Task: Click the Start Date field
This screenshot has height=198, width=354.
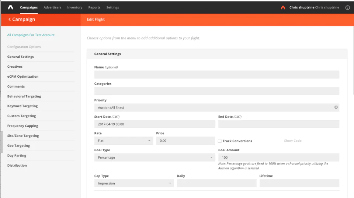Action: (155, 124)
